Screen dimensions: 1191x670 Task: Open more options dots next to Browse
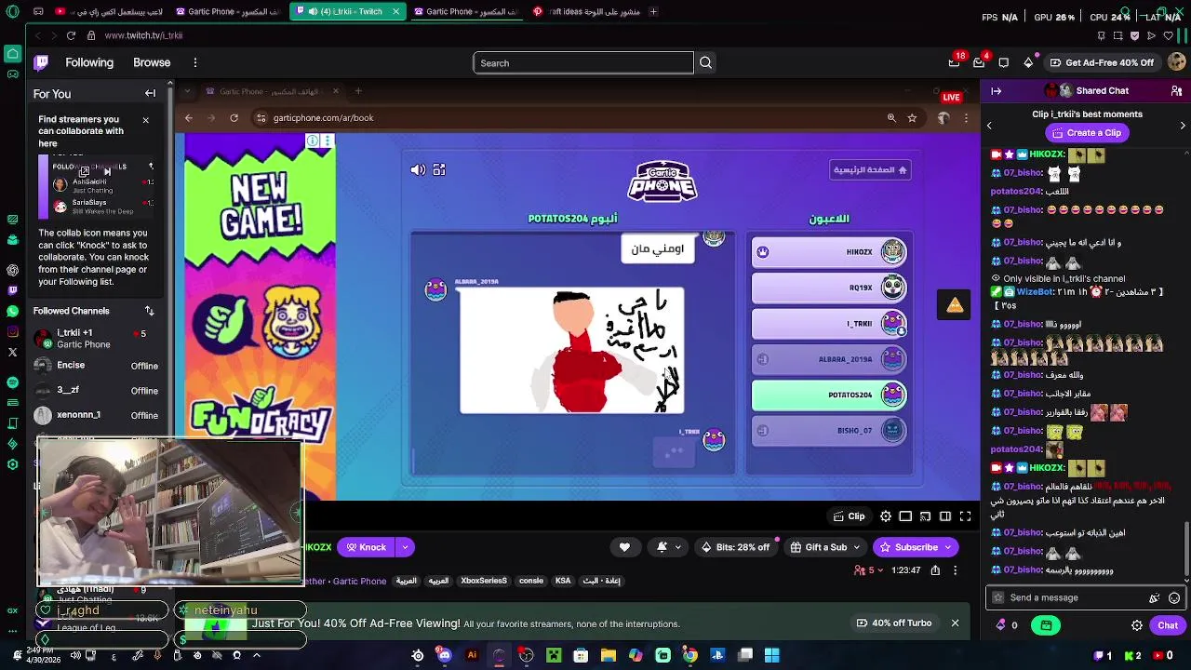(195, 62)
